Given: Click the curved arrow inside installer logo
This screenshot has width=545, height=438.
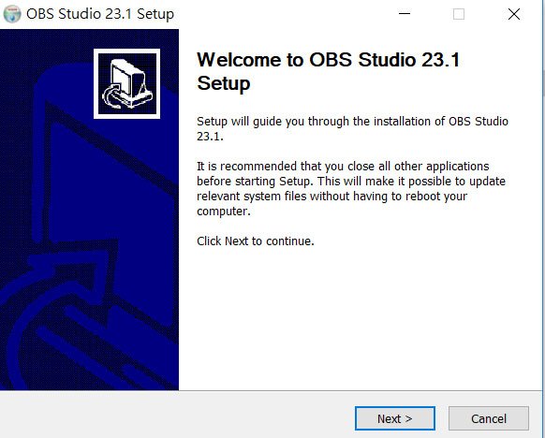Looking at the screenshot, I should pos(112,96).
